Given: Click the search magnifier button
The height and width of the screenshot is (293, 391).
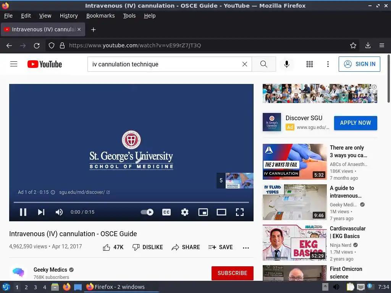Looking at the screenshot, I should tap(264, 64).
